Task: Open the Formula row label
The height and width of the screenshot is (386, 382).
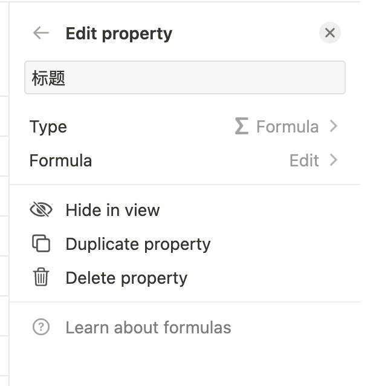Action: (60, 161)
